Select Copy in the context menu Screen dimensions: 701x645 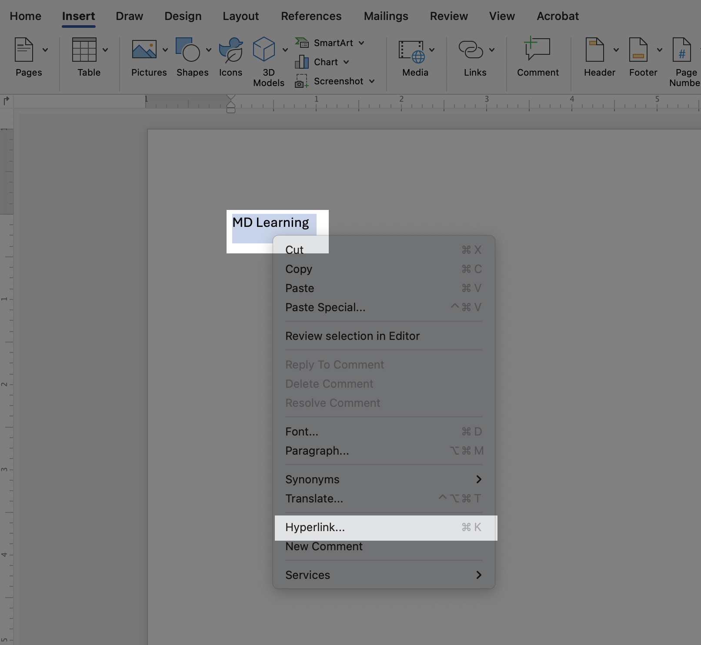click(x=299, y=269)
